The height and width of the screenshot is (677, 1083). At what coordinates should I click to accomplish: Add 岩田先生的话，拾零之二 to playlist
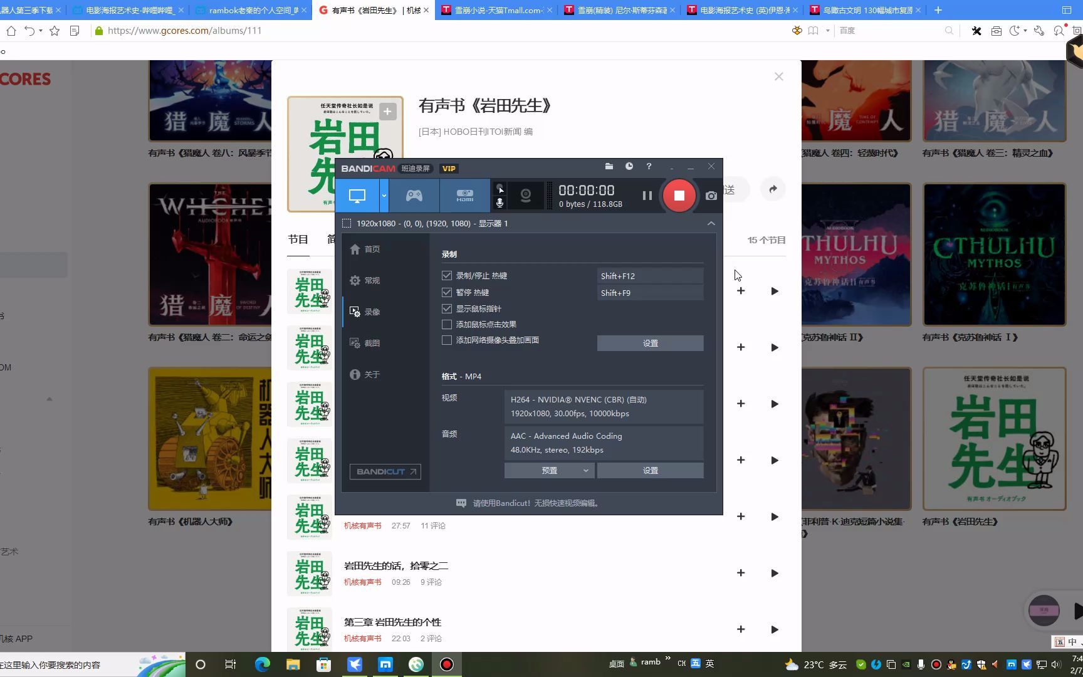point(740,573)
